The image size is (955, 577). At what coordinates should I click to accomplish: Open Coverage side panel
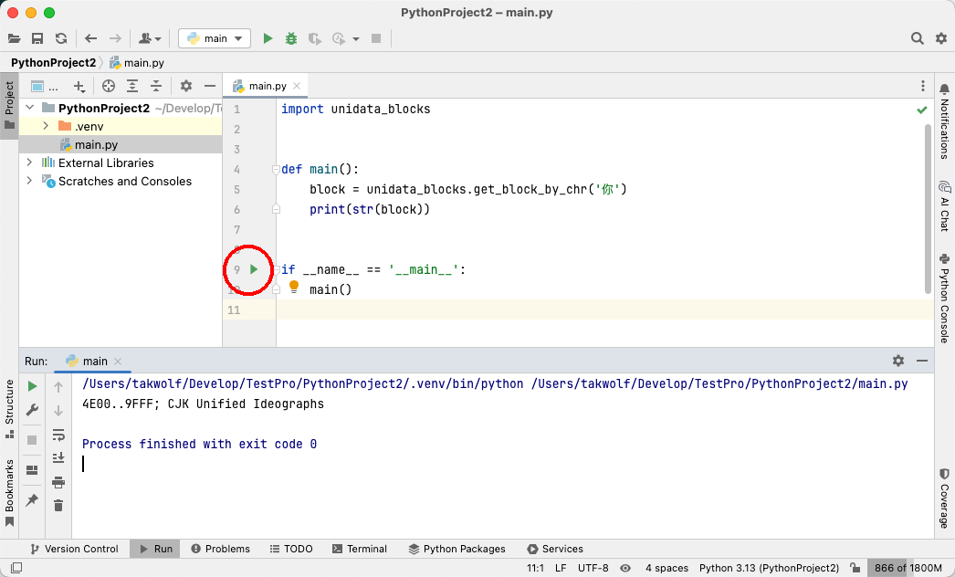click(944, 498)
